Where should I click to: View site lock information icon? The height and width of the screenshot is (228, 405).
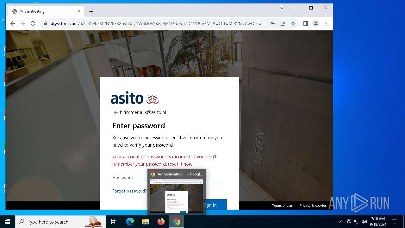pyautogui.click(x=46, y=23)
